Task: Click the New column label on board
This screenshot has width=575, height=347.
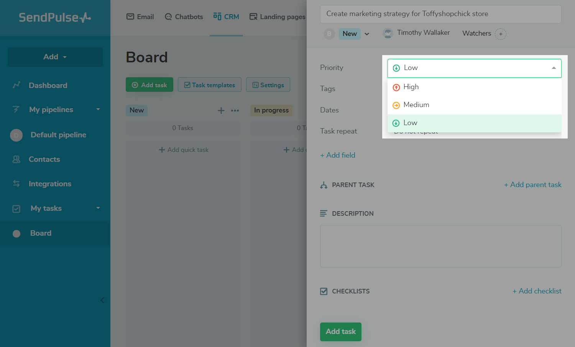Action: tap(137, 111)
